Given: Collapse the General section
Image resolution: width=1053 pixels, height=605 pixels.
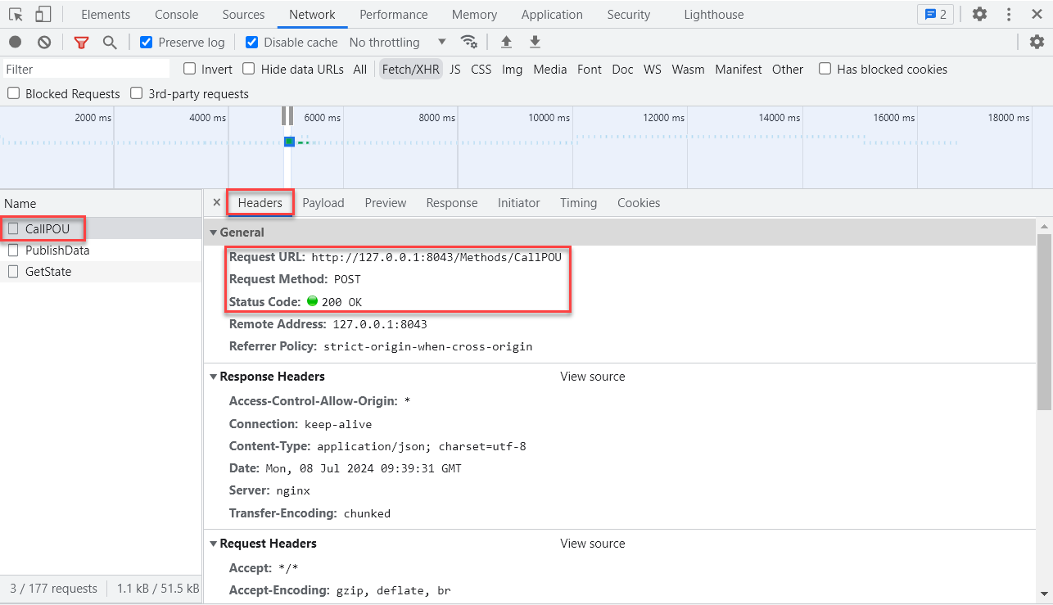Looking at the screenshot, I should 214,233.
